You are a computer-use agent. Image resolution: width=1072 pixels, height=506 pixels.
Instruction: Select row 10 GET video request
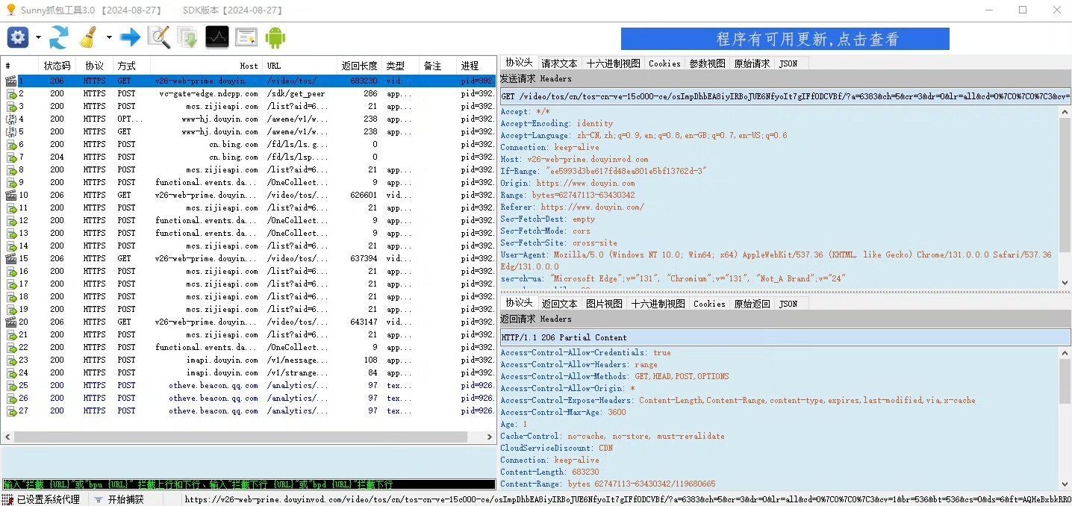pos(248,195)
